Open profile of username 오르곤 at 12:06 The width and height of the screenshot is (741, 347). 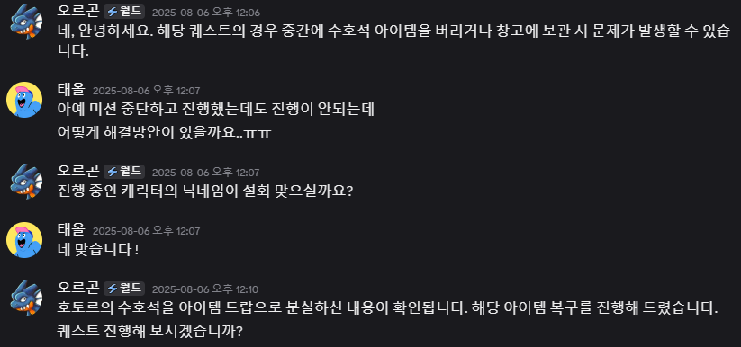[x=78, y=12]
